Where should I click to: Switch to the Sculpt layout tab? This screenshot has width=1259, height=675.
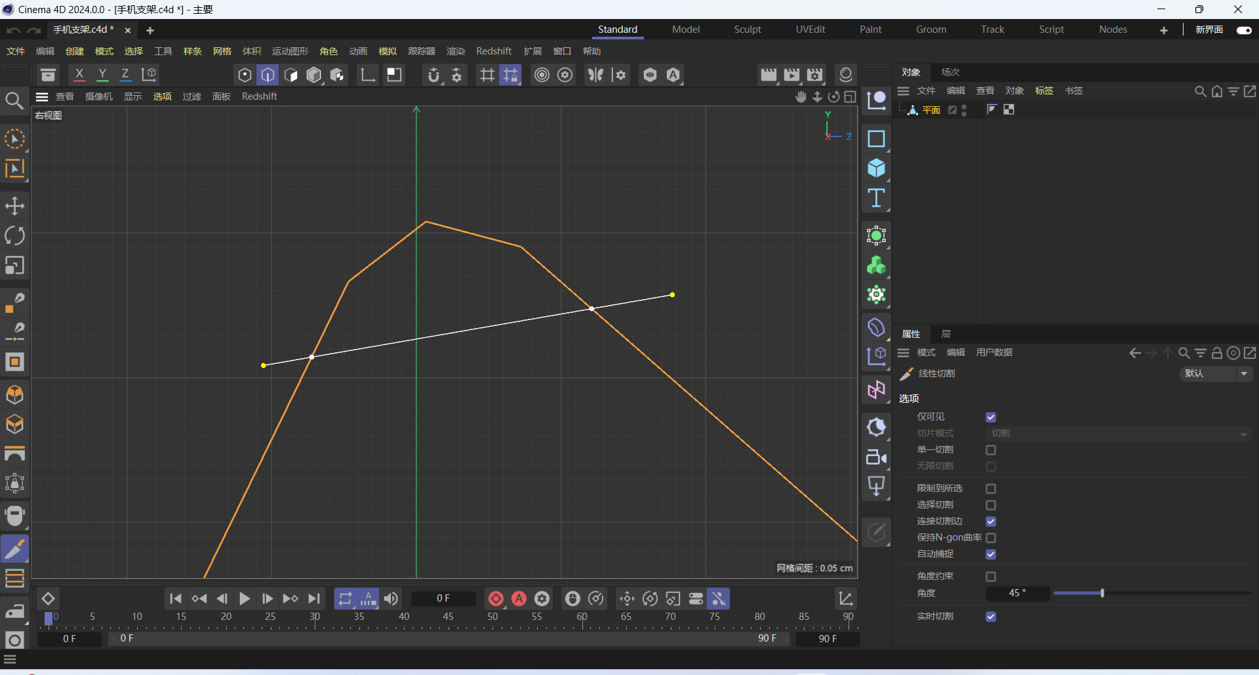click(748, 30)
